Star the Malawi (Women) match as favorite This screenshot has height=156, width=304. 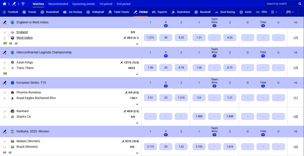click(5, 147)
